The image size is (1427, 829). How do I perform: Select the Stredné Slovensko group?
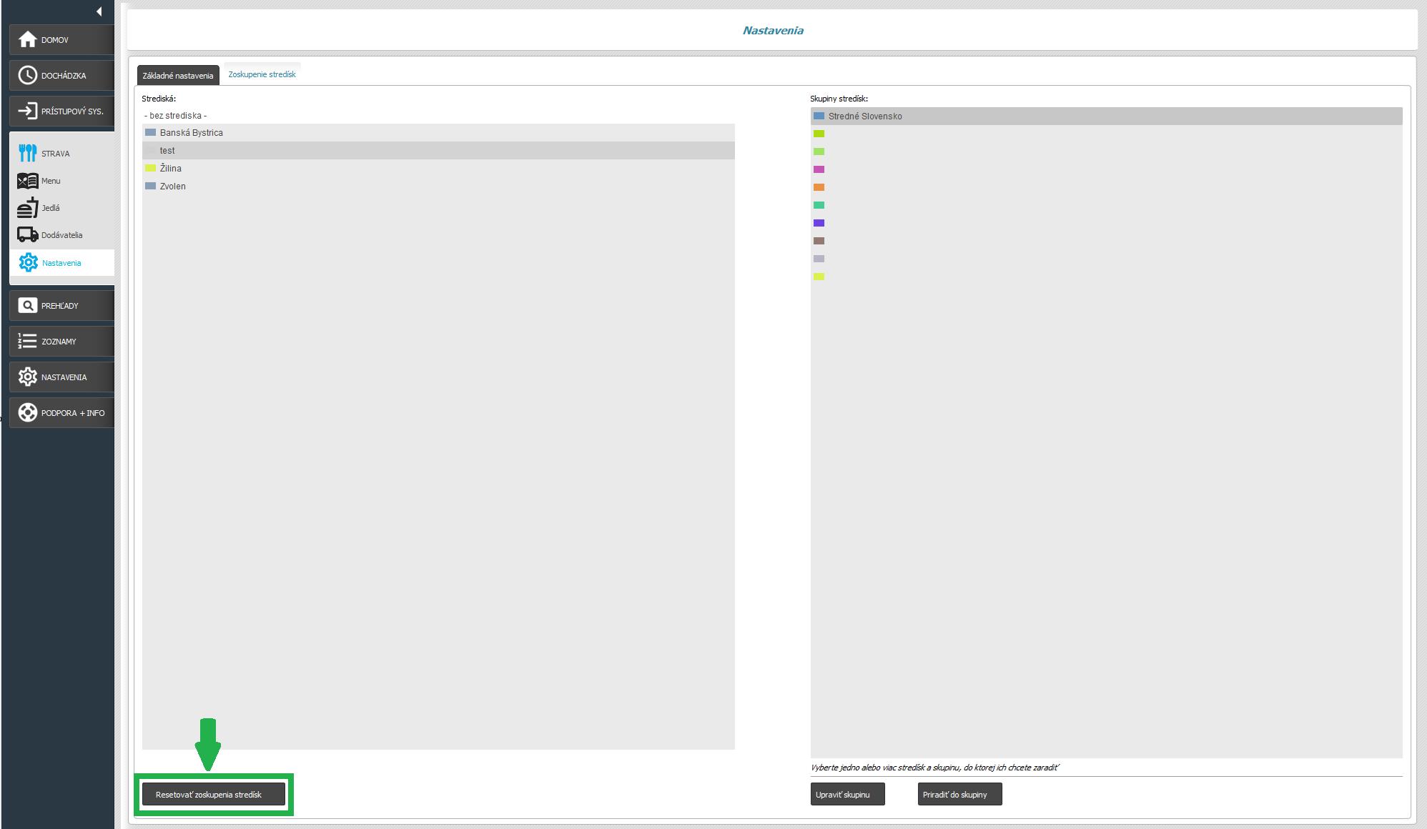865,116
